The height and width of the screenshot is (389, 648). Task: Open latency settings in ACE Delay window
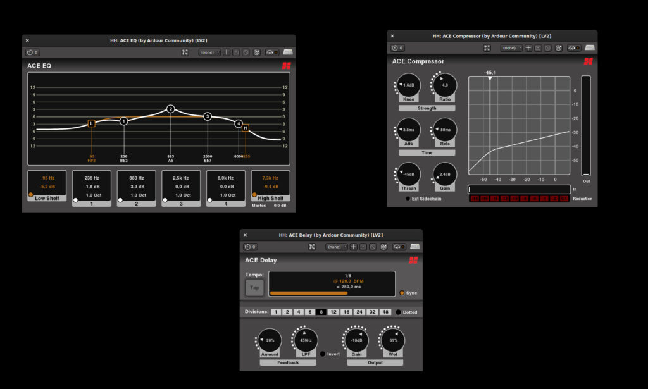250,247
